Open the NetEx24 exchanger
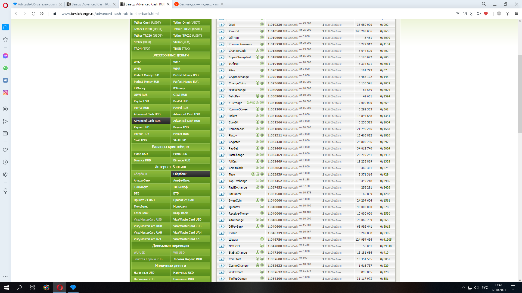This screenshot has width=522, height=293. point(234,246)
